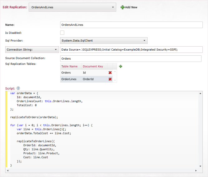Click the 'Product: line.Product,' script line
The width and height of the screenshot is (208, 177).
[x=41, y=153]
